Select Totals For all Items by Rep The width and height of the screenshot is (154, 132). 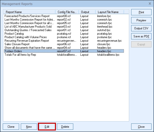(20, 55)
